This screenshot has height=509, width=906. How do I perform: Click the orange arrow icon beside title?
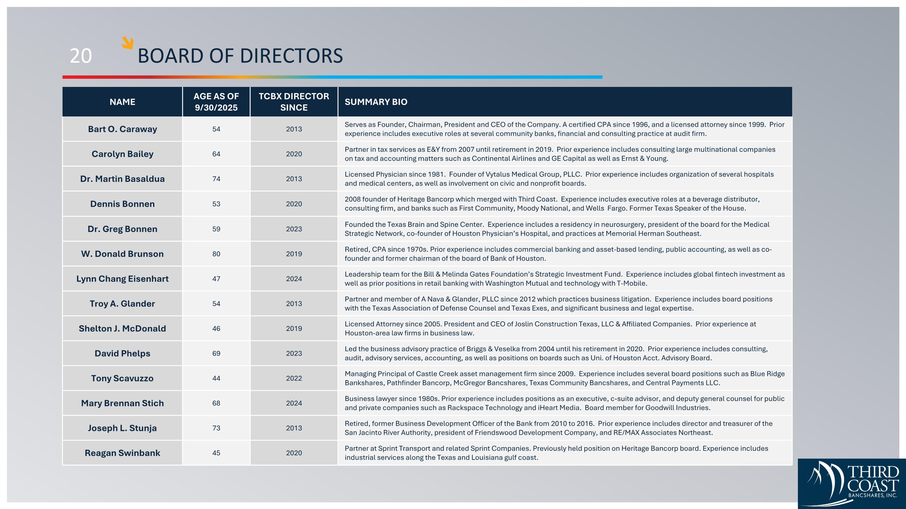[x=127, y=43]
